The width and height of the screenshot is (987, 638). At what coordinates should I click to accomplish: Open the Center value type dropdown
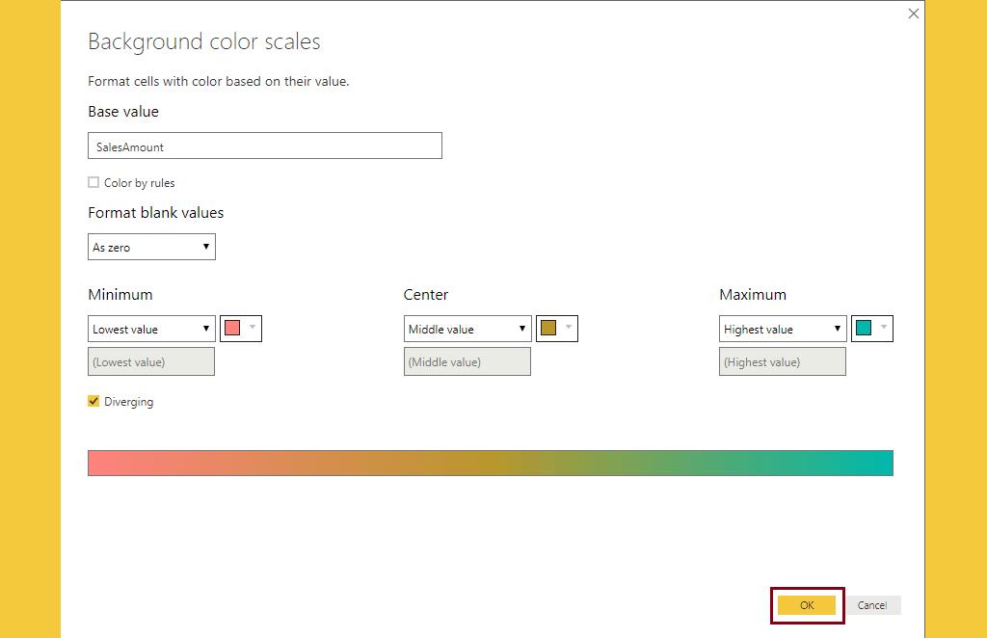[467, 329]
